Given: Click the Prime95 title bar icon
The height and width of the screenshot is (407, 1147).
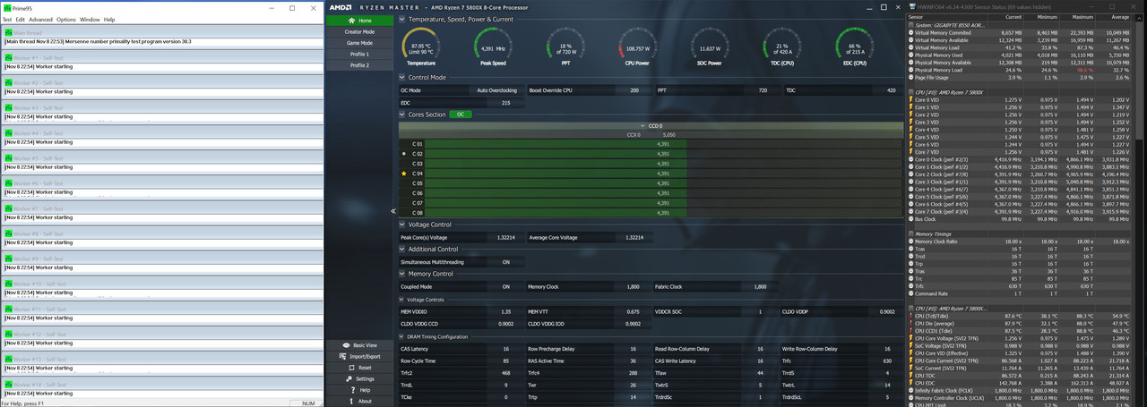Looking at the screenshot, I should pyautogui.click(x=6, y=7).
